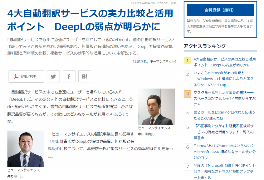Open the 印刷/PDF print button
264x180 pixels.
[x=26, y=76]
